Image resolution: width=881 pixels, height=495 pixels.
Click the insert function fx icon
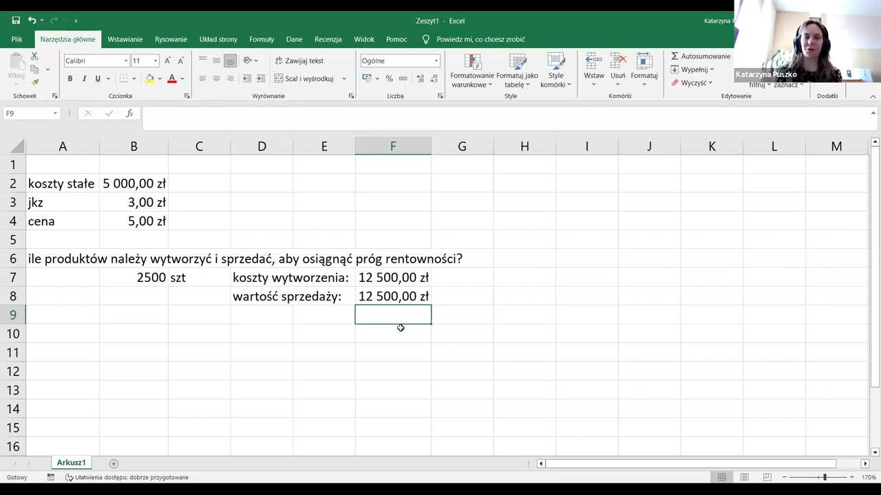click(x=129, y=113)
